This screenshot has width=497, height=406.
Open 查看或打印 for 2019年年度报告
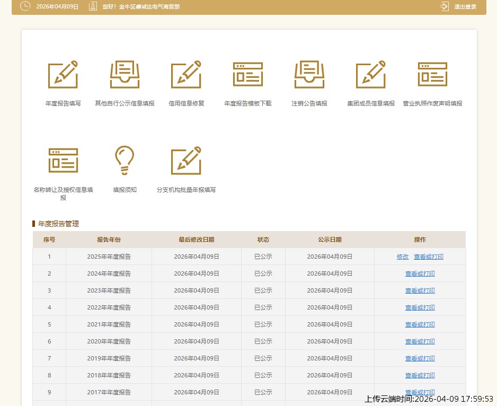click(420, 358)
